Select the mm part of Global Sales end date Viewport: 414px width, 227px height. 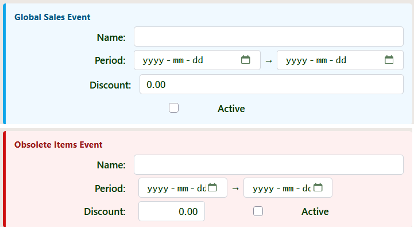(x=322, y=60)
